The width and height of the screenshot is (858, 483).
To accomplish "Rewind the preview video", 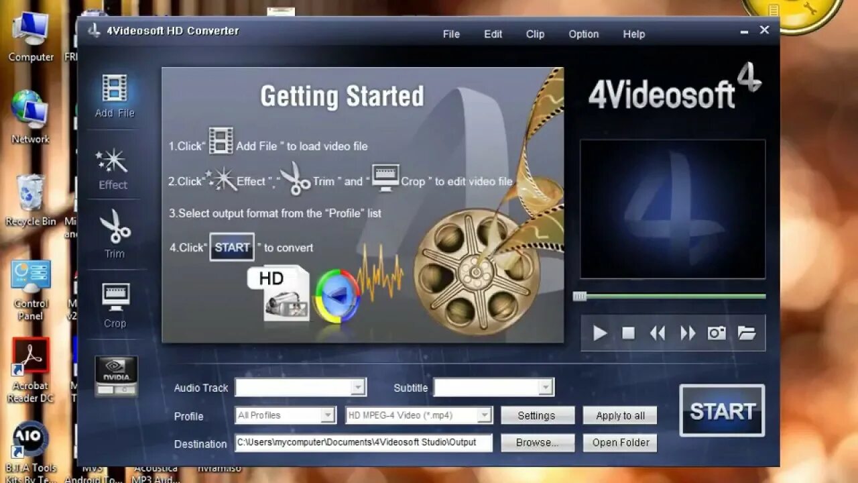I will [x=658, y=333].
